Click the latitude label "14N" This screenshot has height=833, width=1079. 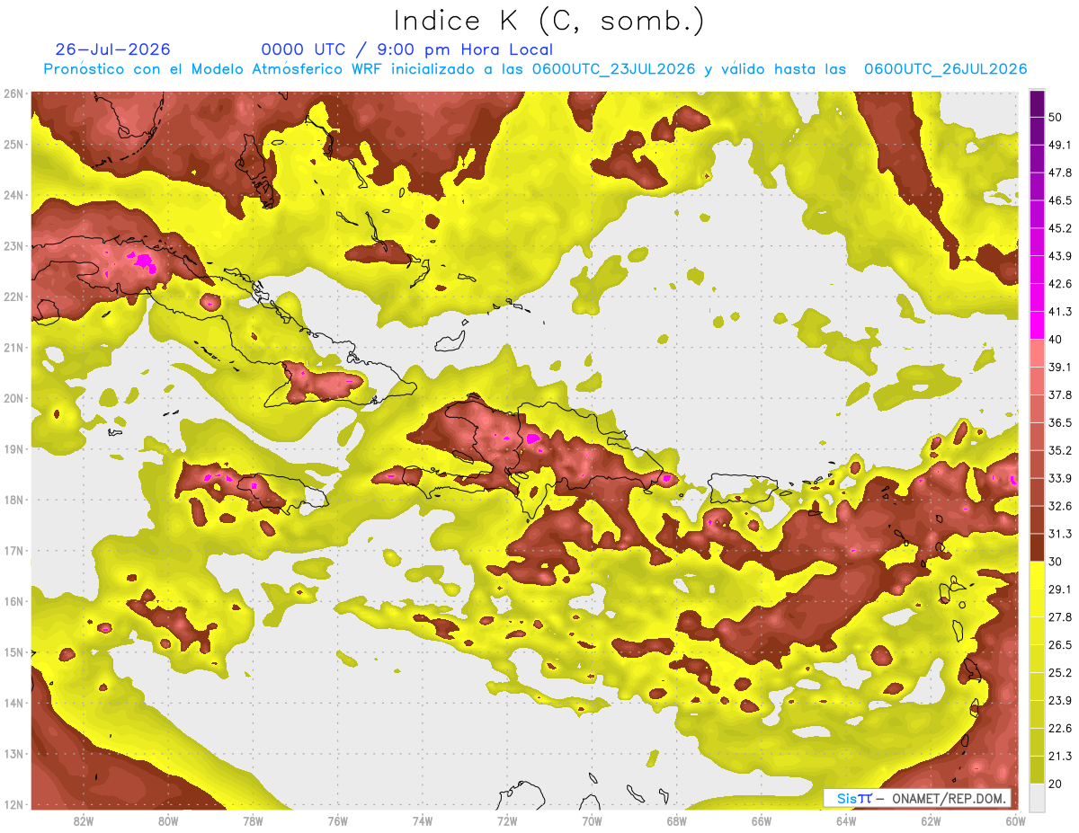pos(14,703)
